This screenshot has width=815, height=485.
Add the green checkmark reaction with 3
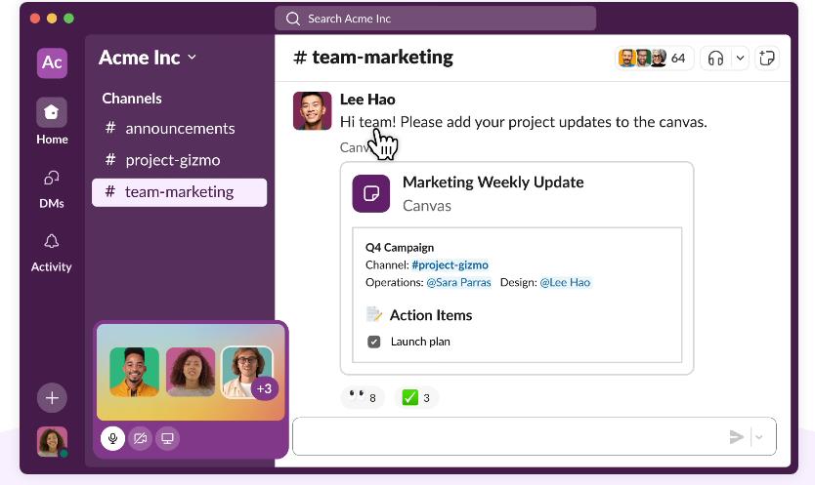[x=416, y=398]
